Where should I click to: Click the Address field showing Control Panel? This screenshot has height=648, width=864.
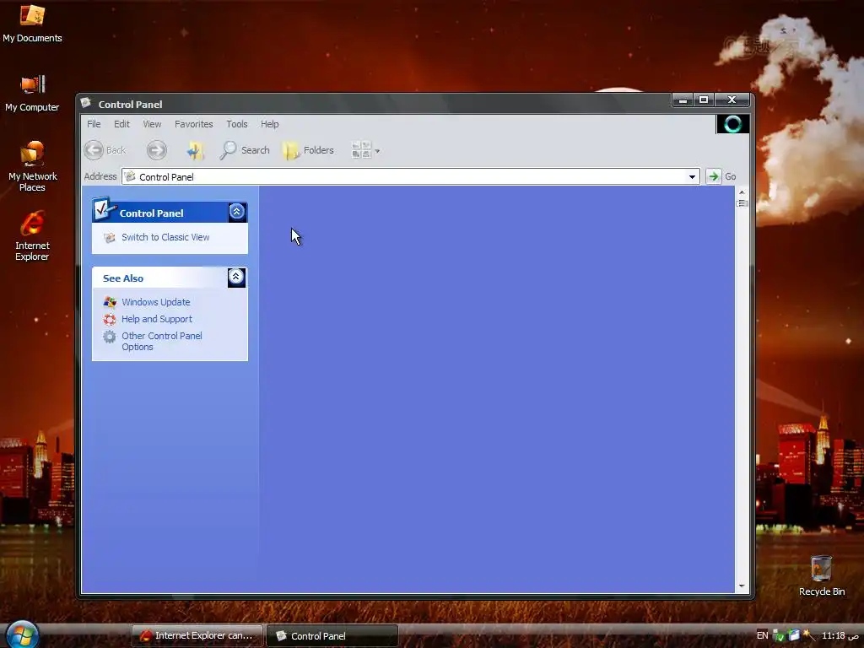[411, 177]
